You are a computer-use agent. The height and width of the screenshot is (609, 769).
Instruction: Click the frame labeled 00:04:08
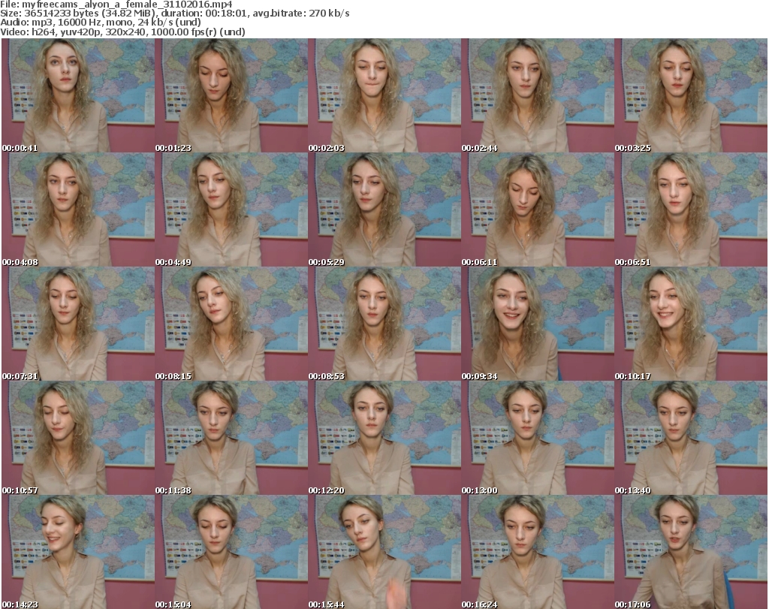tap(78, 210)
